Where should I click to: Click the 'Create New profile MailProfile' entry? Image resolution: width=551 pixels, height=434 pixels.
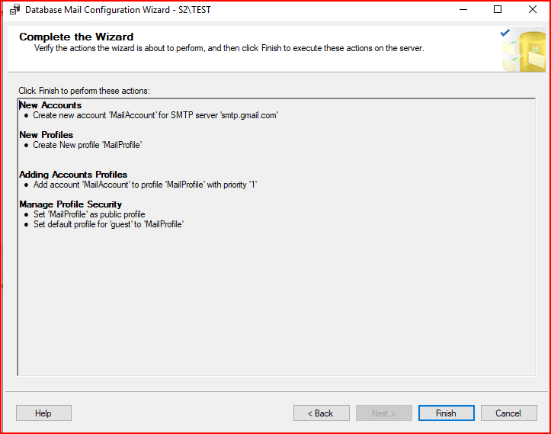[88, 145]
